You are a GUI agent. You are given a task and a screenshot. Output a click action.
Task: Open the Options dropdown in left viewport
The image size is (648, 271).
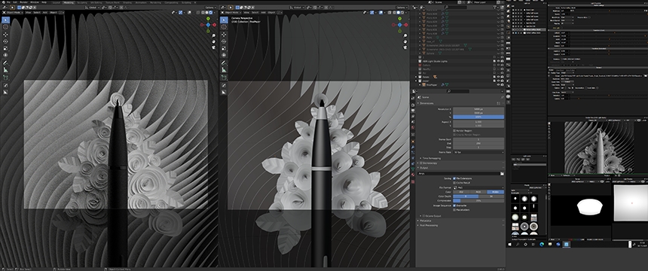(x=211, y=8)
